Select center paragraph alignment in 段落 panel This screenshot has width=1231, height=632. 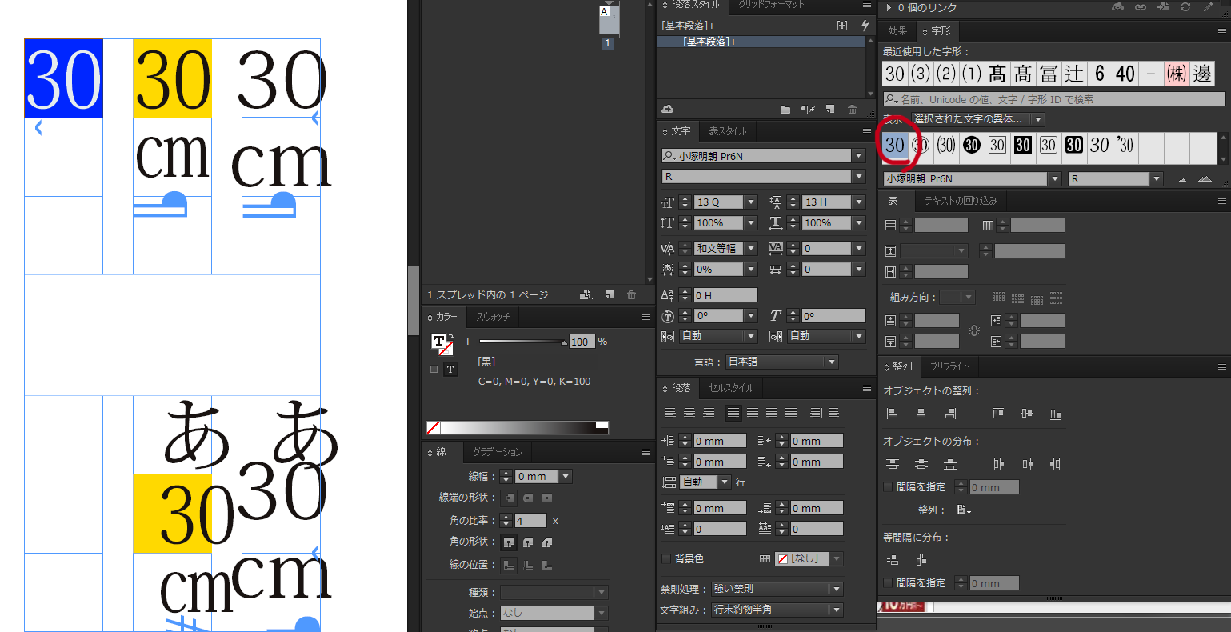pyautogui.click(x=689, y=414)
